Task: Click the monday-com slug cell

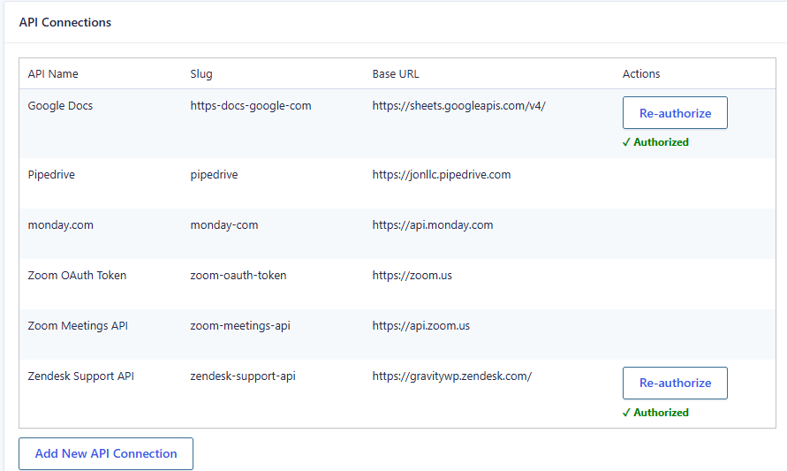Action: (x=223, y=225)
